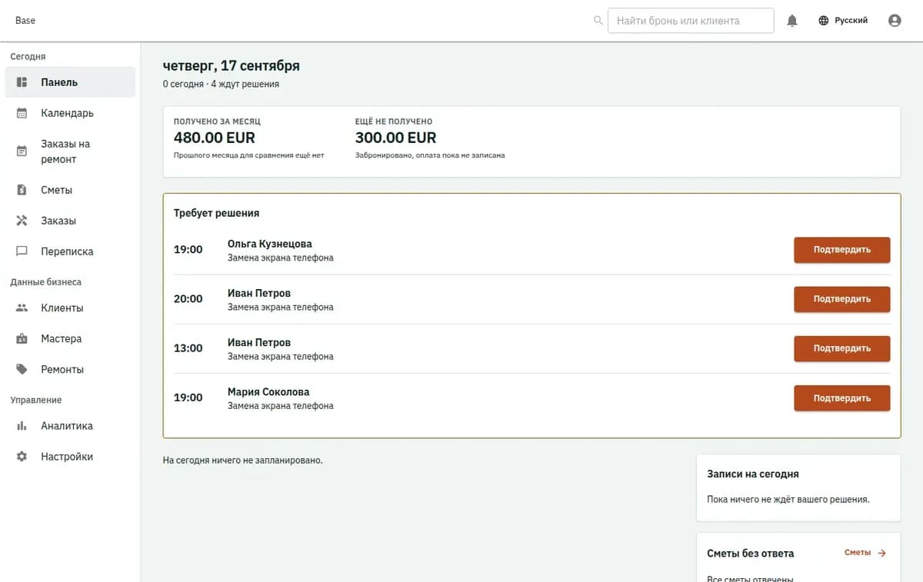Open the Клиенты section

coord(70,308)
